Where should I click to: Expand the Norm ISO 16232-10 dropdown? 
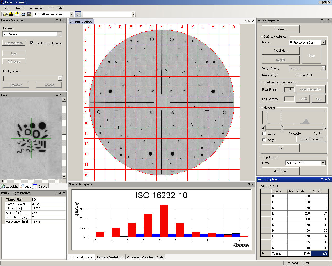323,163
